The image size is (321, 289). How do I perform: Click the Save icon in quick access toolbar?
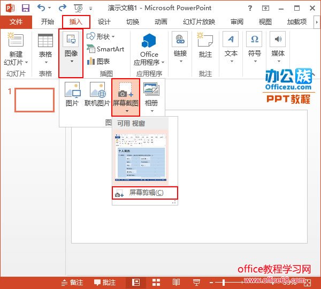(x=26, y=8)
